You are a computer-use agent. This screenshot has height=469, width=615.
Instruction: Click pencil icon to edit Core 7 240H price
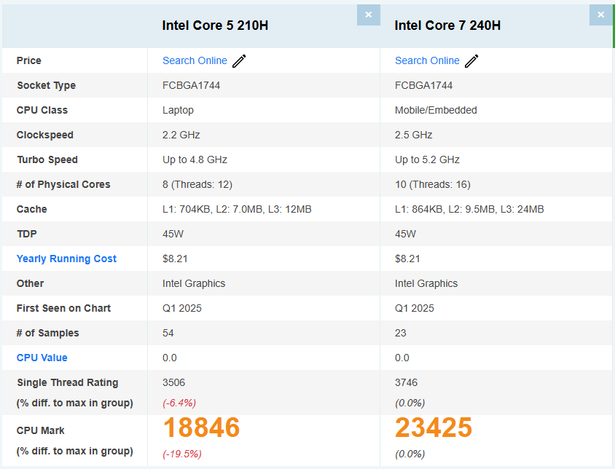coord(471,60)
